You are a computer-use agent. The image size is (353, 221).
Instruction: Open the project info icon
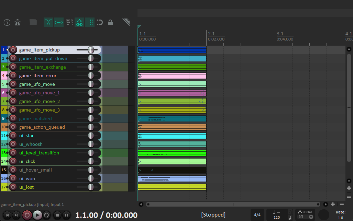tap(7, 23)
